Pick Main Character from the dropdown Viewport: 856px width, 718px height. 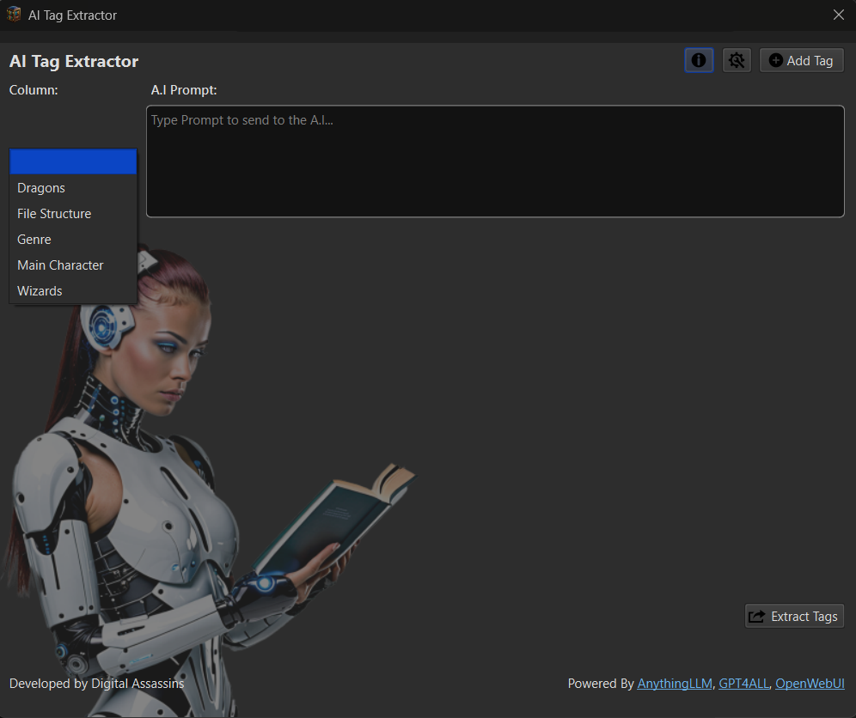pyautogui.click(x=73, y=265)
